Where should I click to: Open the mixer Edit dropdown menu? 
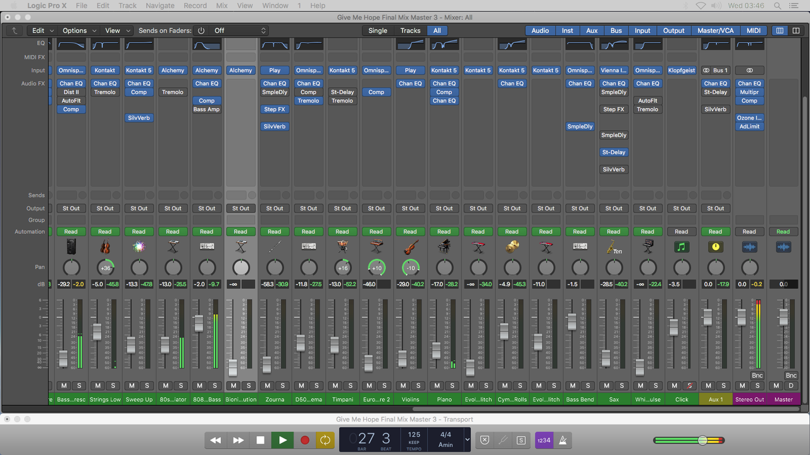[x=42, y=30]
